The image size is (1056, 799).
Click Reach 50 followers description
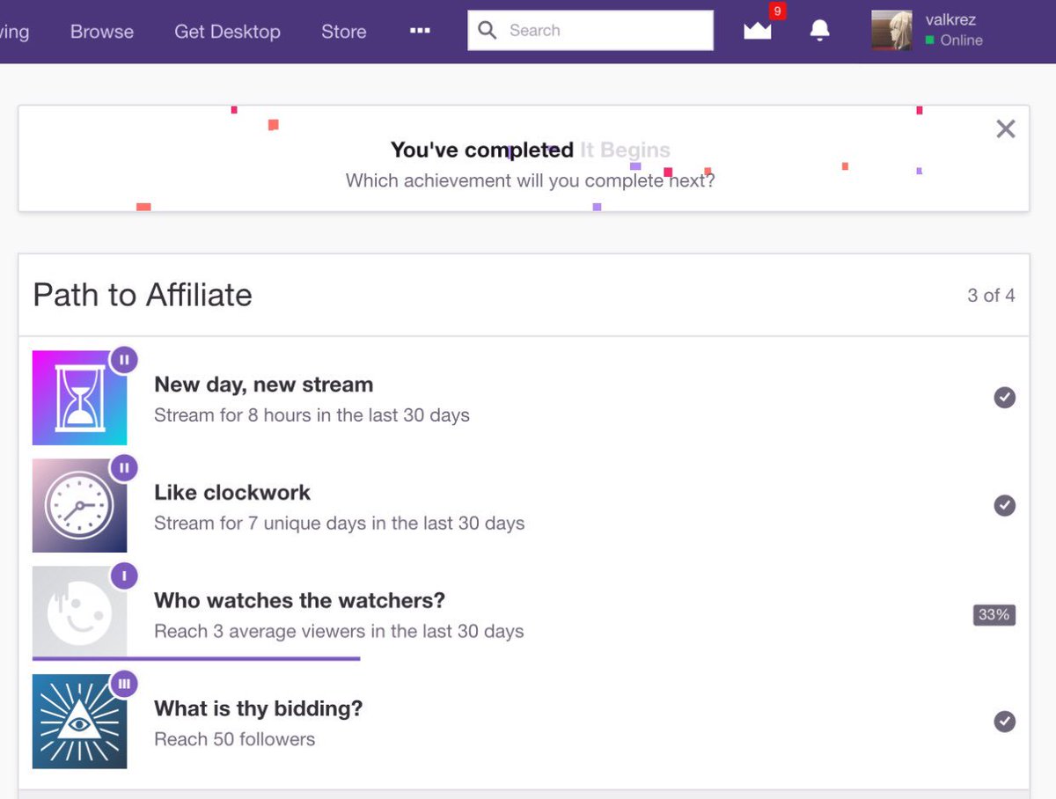coord(234,740)
